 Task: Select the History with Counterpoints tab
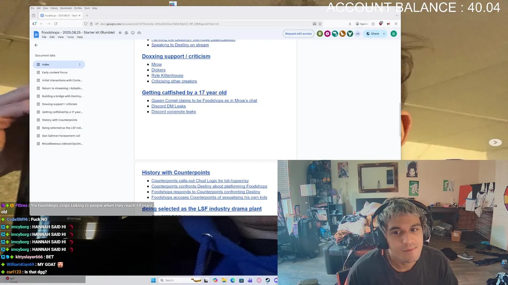pos(58,120)
